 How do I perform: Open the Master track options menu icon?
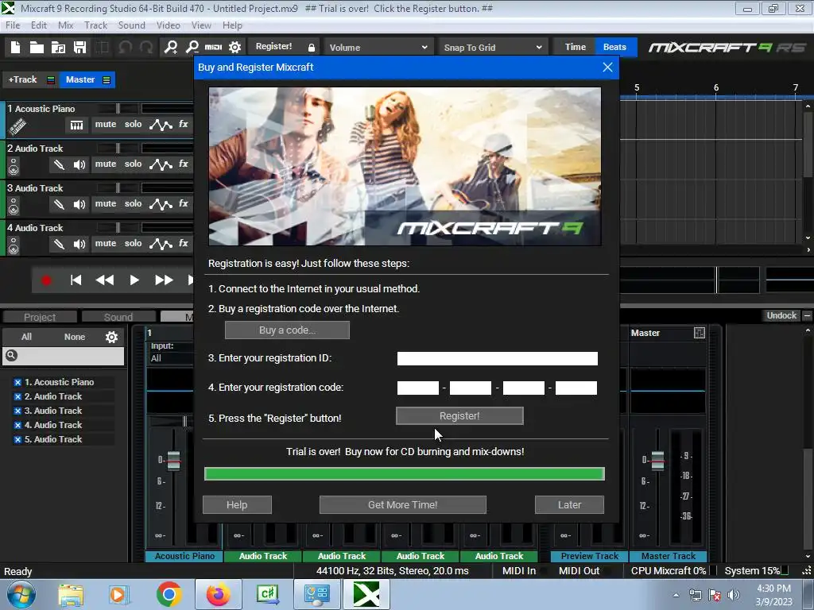tap(107, 80)
